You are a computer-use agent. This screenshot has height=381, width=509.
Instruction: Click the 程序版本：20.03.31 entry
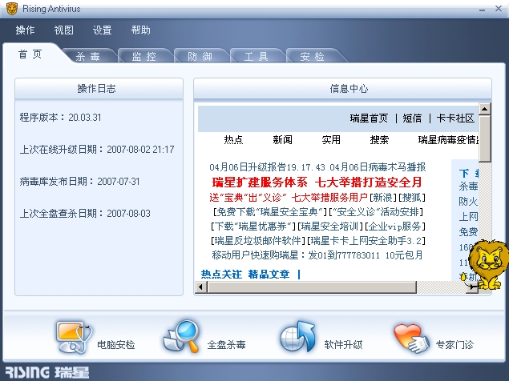pyautogui.click(x=60, y=117)
